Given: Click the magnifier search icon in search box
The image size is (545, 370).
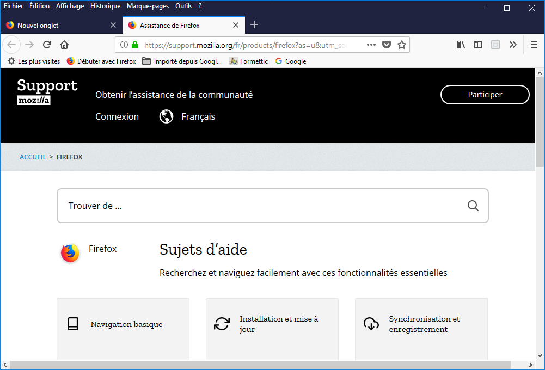Looking at the screenshot, I should (x=473, y=206).
